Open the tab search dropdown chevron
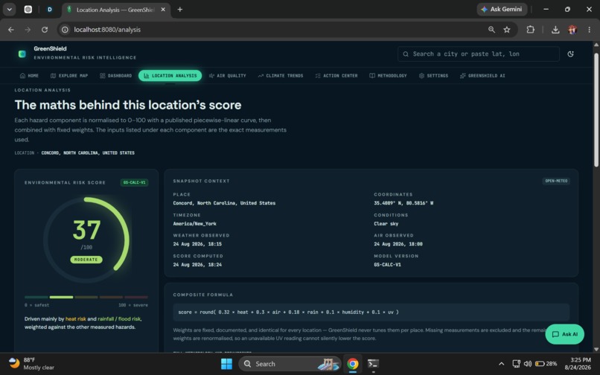Viewport: 600px width, 375px height. coord(9,10)
